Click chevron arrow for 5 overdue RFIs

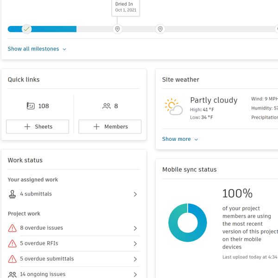pyautogui.click(x=135, y=244)
